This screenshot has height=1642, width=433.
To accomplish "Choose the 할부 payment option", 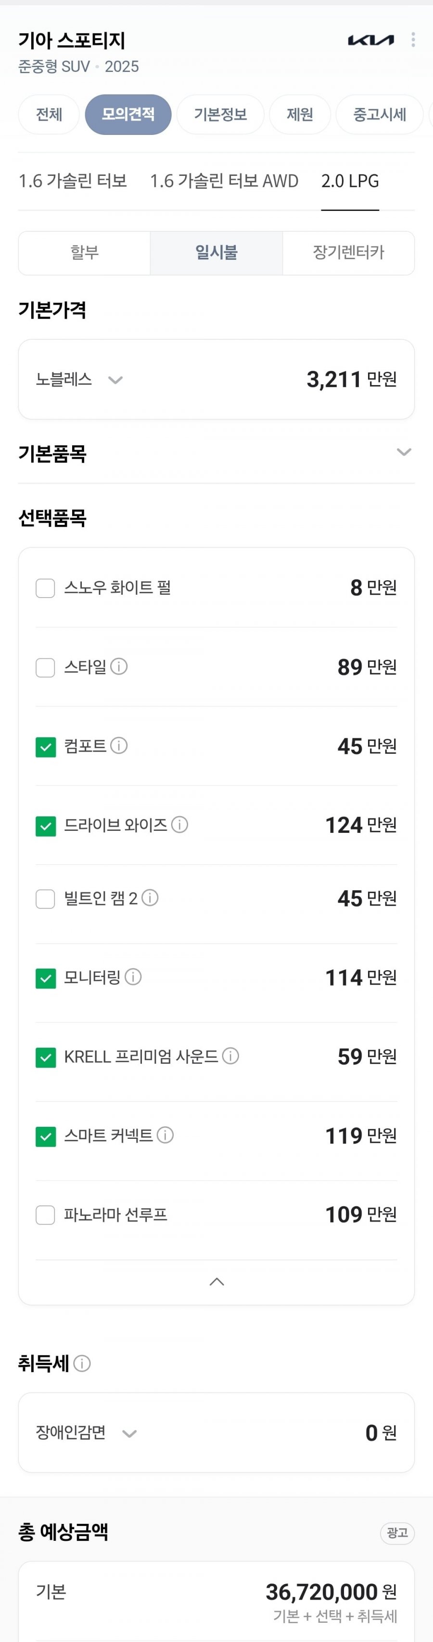I will point(85,253).
